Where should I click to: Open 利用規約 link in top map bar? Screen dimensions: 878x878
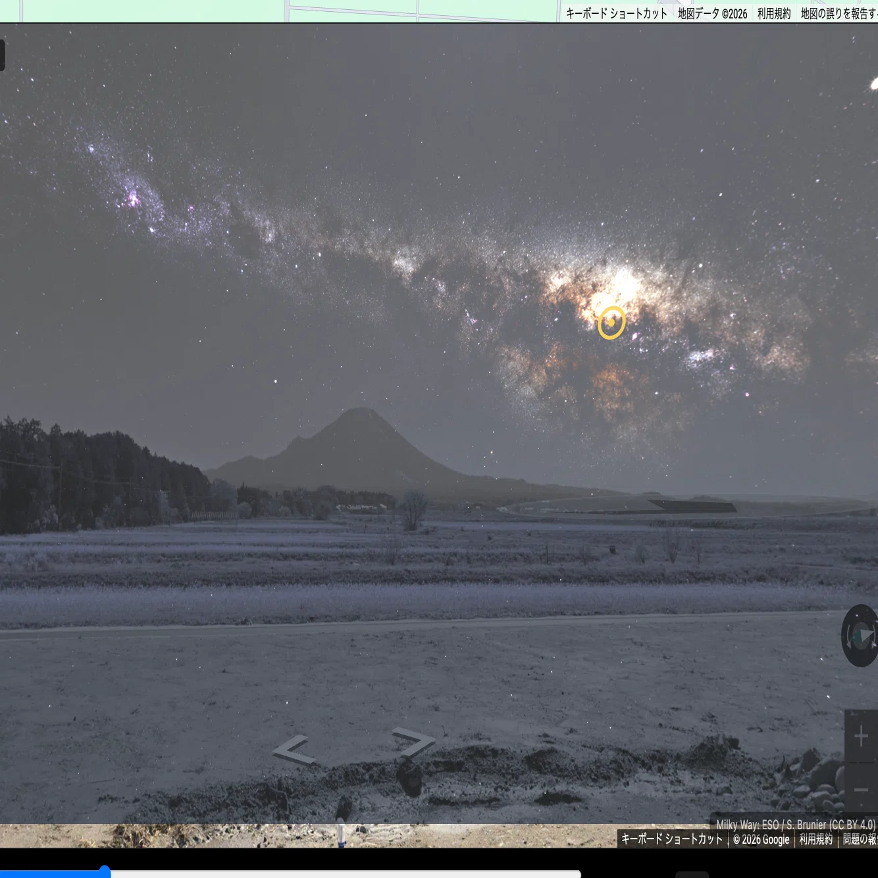pos(774,13)
